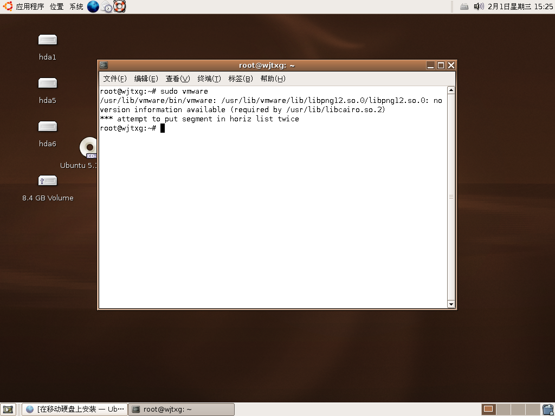This screenshot has width=555, height=416.
Task: Open the volume control speaker icon
Action: click(479, 6)
